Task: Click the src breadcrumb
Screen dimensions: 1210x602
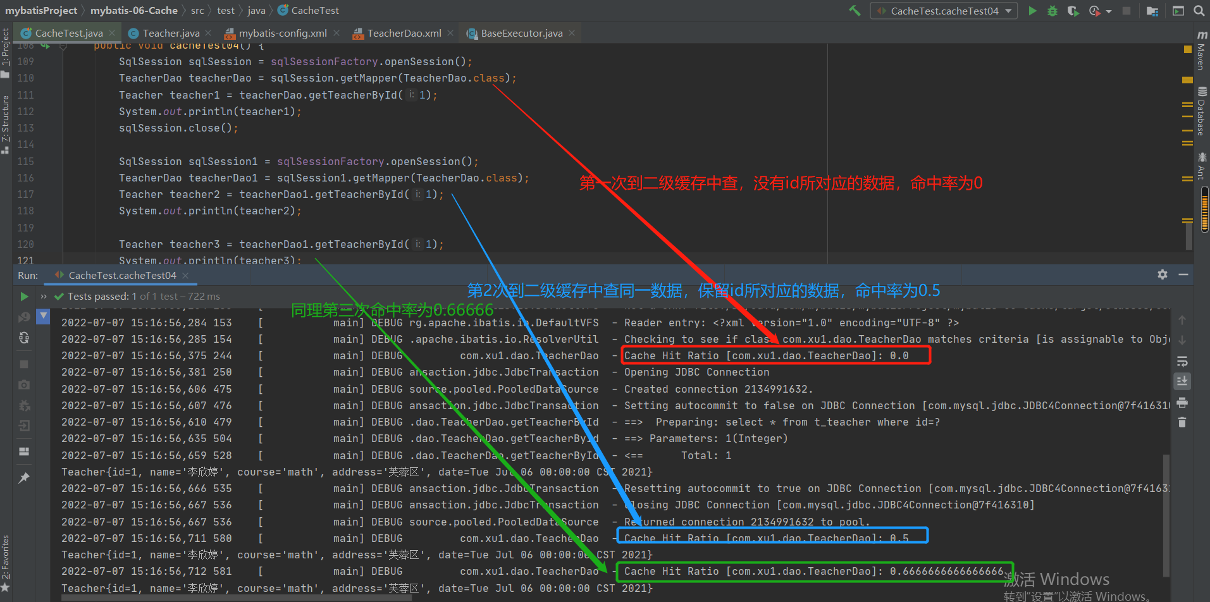Action: 197,10
